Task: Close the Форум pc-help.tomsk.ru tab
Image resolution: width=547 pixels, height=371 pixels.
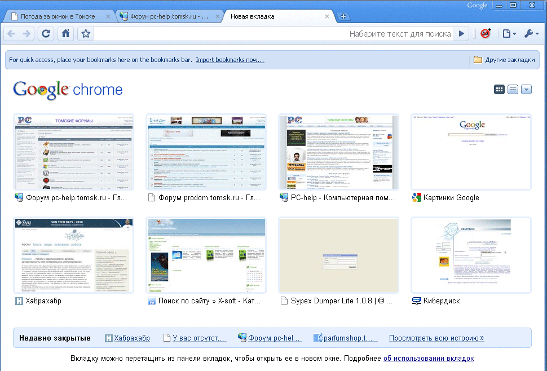Action: [x=217, y=16]
